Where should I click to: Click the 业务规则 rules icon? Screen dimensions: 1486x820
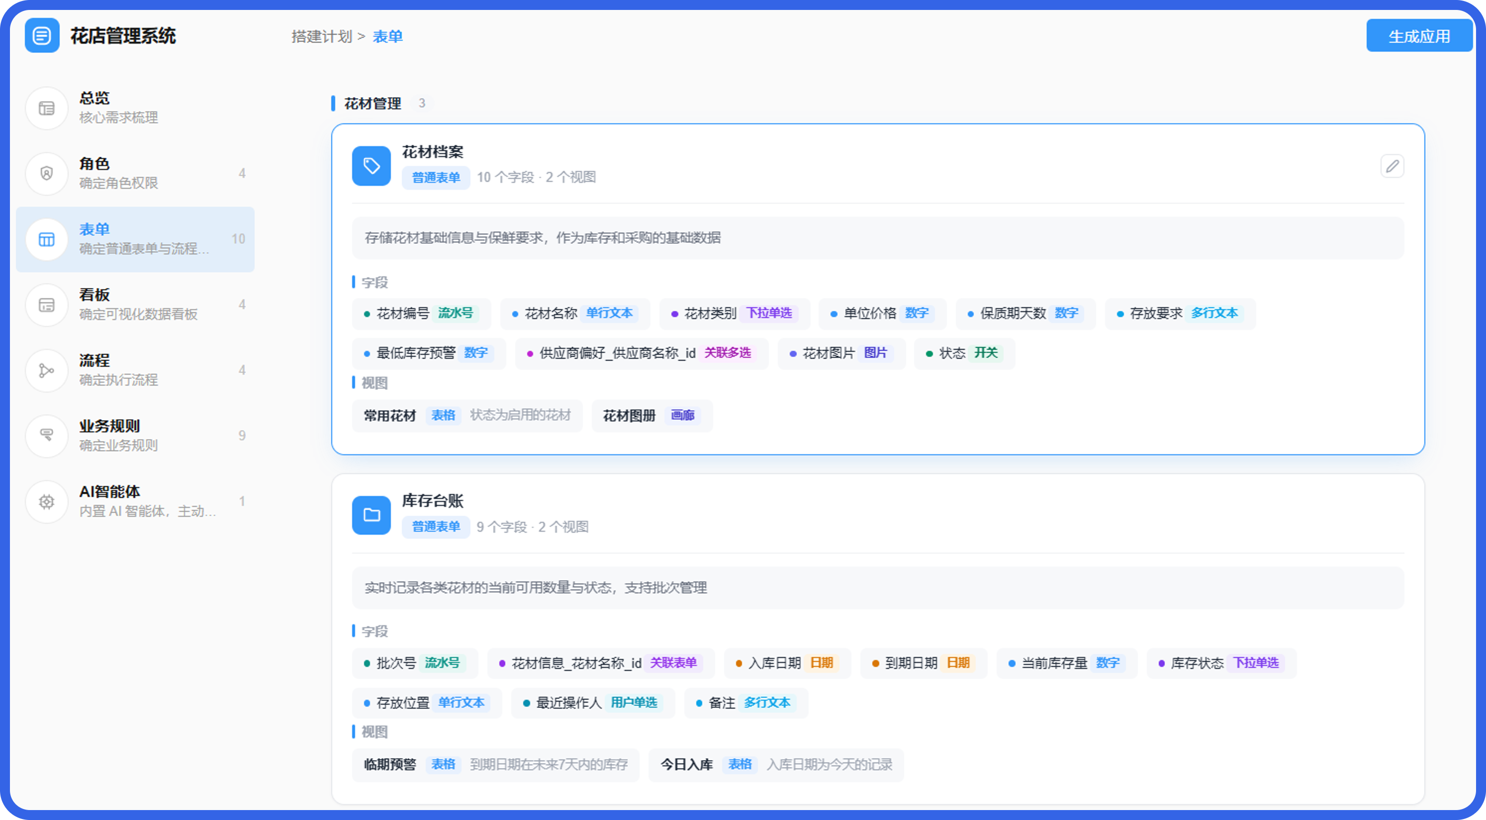tap(47, 436)
